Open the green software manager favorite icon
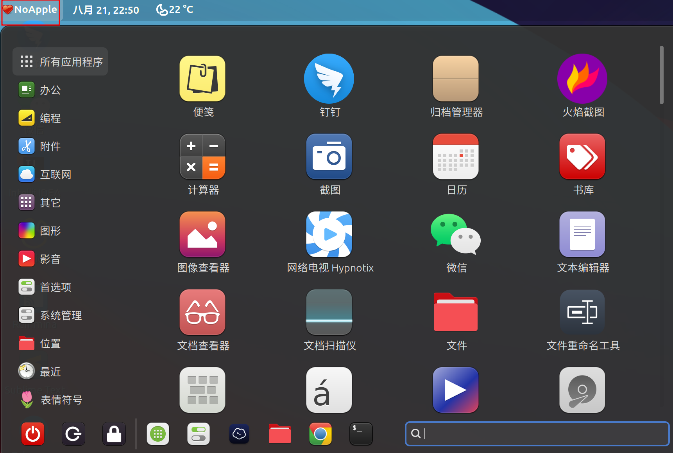The height and width of the screenshot is (453, 673). [x=158, y=434]
